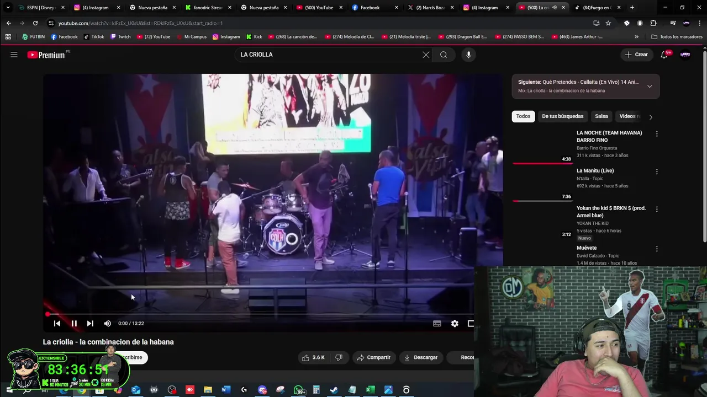707x397 pixels.
Task: Open Word from the taskbar
Action: [x=226, y=390]
